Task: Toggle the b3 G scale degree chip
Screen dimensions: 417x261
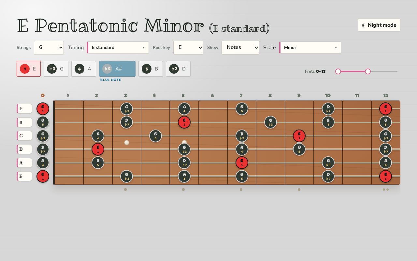Action: point(56,69)
